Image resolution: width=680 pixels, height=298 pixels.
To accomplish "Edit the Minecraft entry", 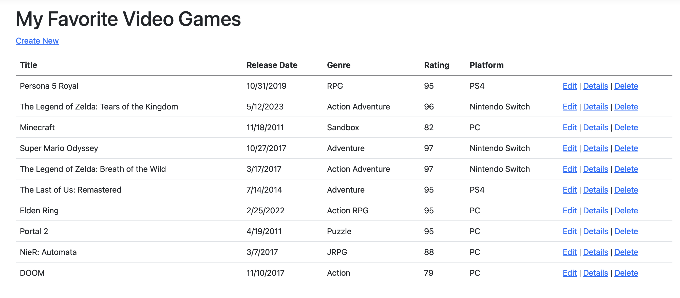I will [569, 127].
